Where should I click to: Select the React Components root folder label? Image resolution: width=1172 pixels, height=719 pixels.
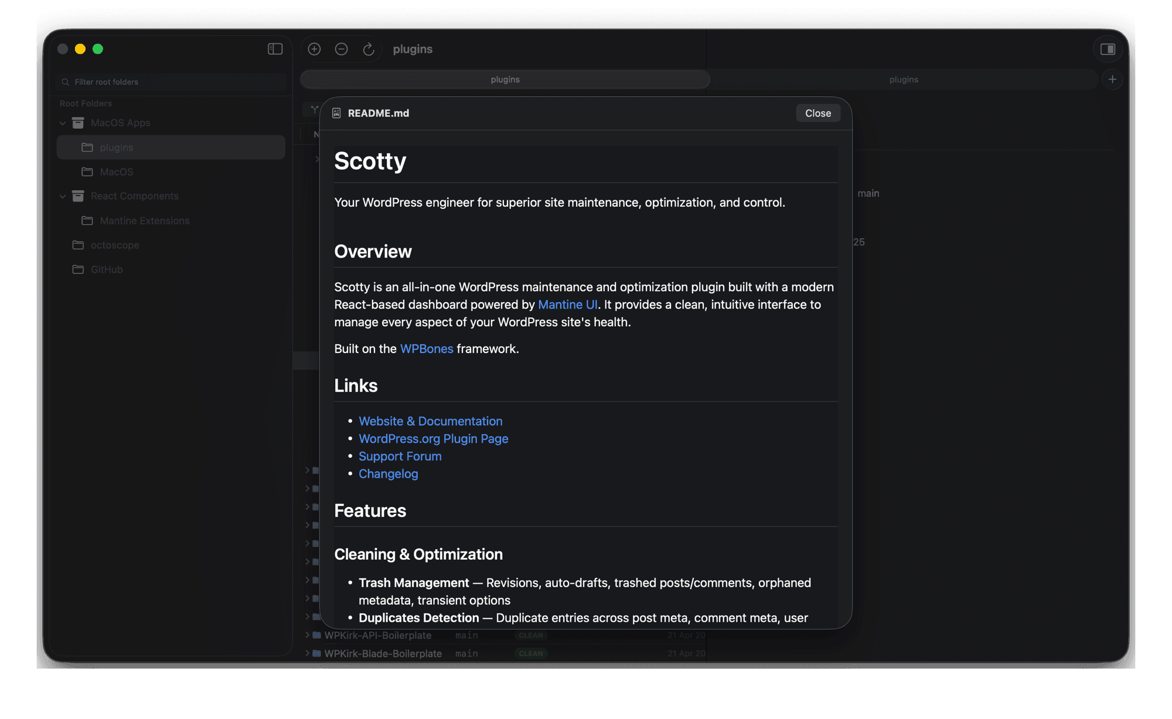(135, 196)
